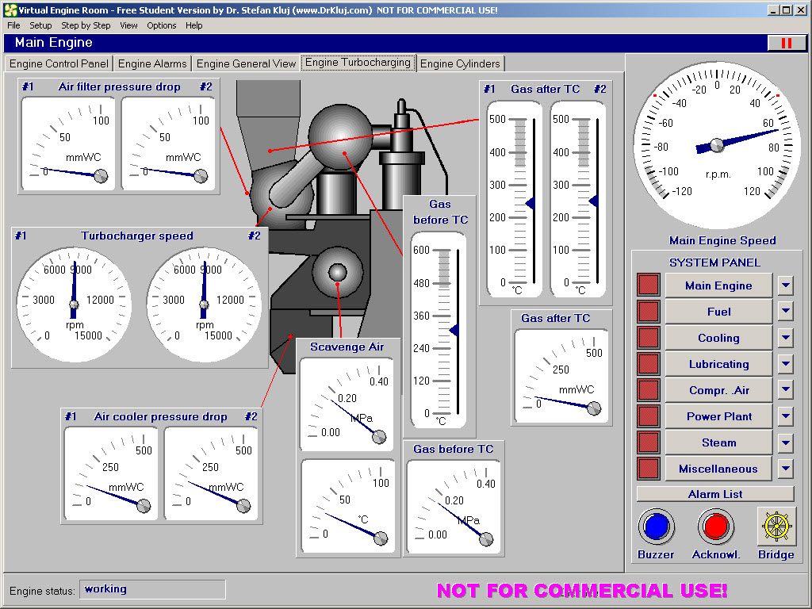This screenshot has height=609, width=812.
Task: Click the Main Engine Speed rpm gauge
Action: 717,144
